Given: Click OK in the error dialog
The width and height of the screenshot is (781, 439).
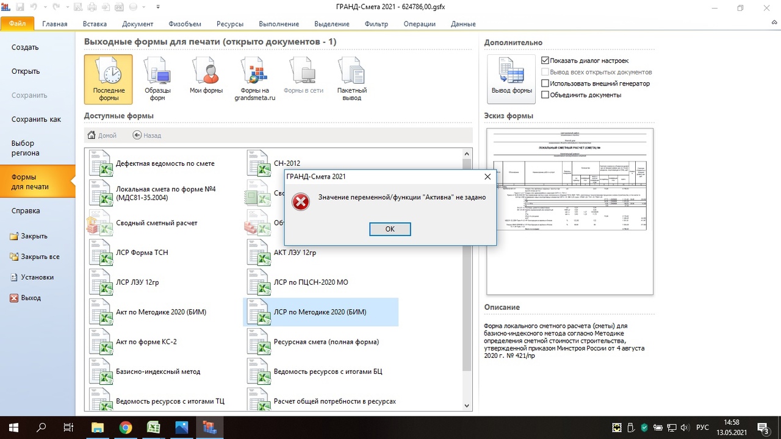Looking at the screenshot, I should [390, 229].
